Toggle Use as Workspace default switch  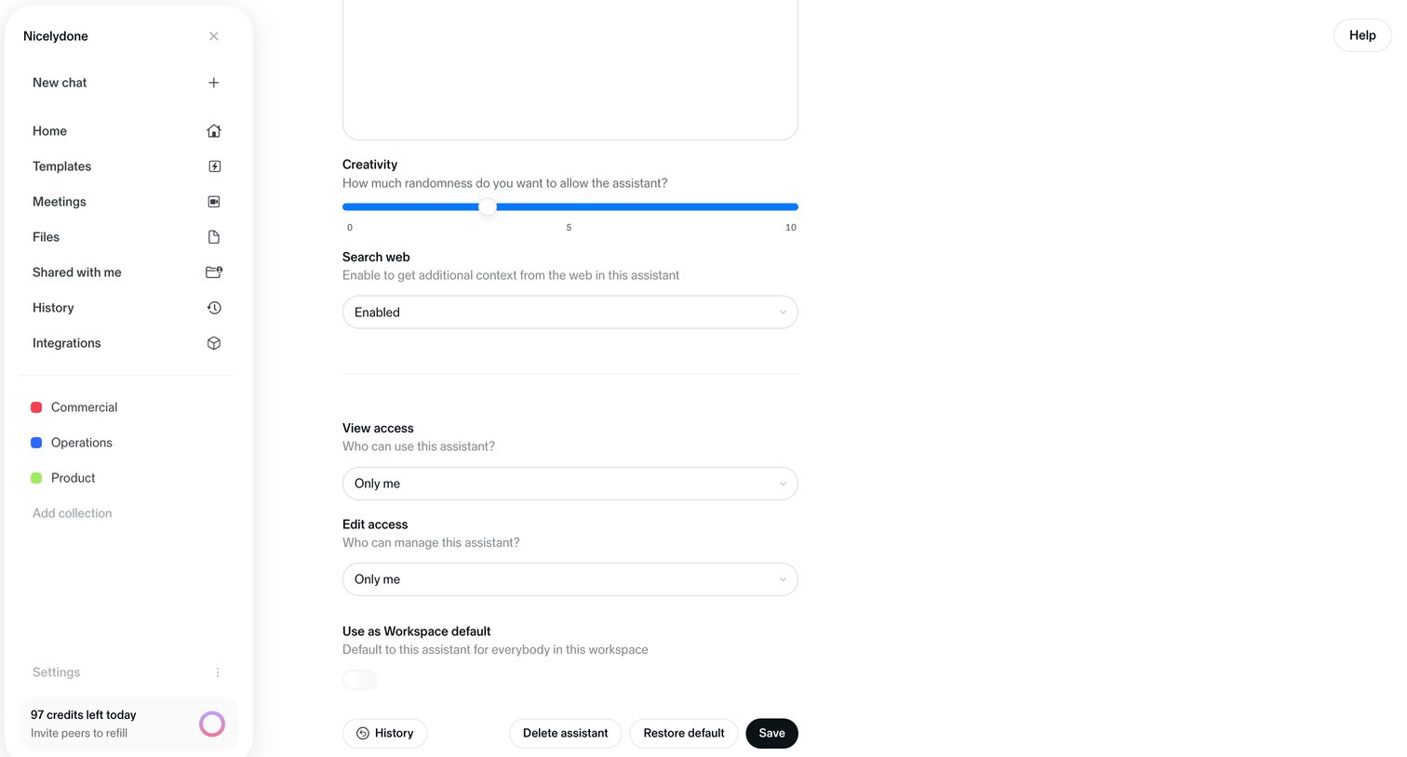[360, 680]
